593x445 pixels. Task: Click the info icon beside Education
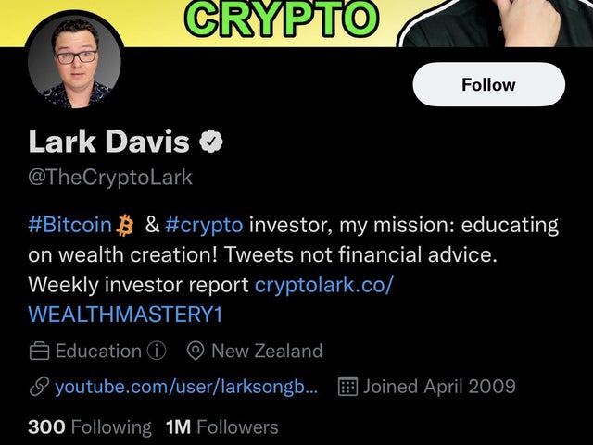pyautogui.click(x=157, y=351)
